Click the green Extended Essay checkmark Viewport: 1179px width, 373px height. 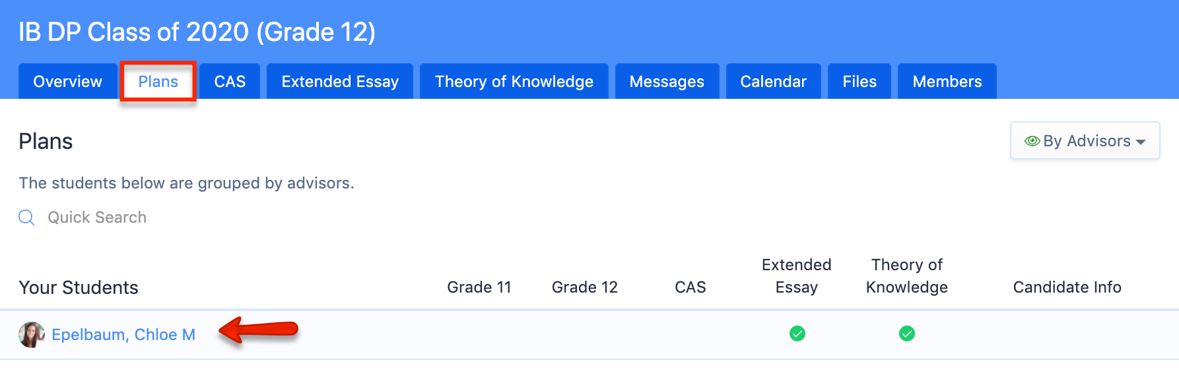[797, 334]
